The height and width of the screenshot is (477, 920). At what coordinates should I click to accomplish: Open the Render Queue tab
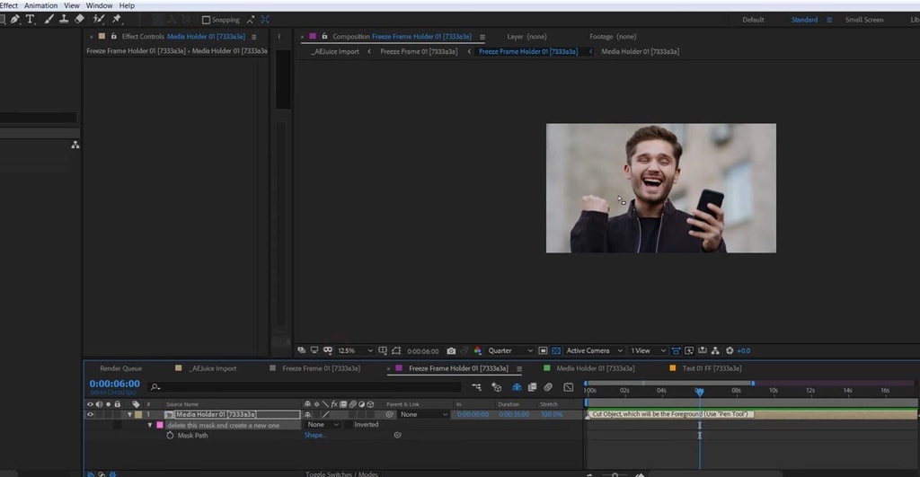pyautogui.click(x=121, y=368)
